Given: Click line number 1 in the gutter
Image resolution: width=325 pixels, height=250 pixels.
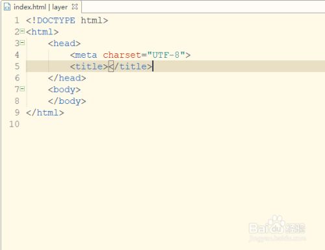Looking at the screenshot, I should [x=17, y=21].
